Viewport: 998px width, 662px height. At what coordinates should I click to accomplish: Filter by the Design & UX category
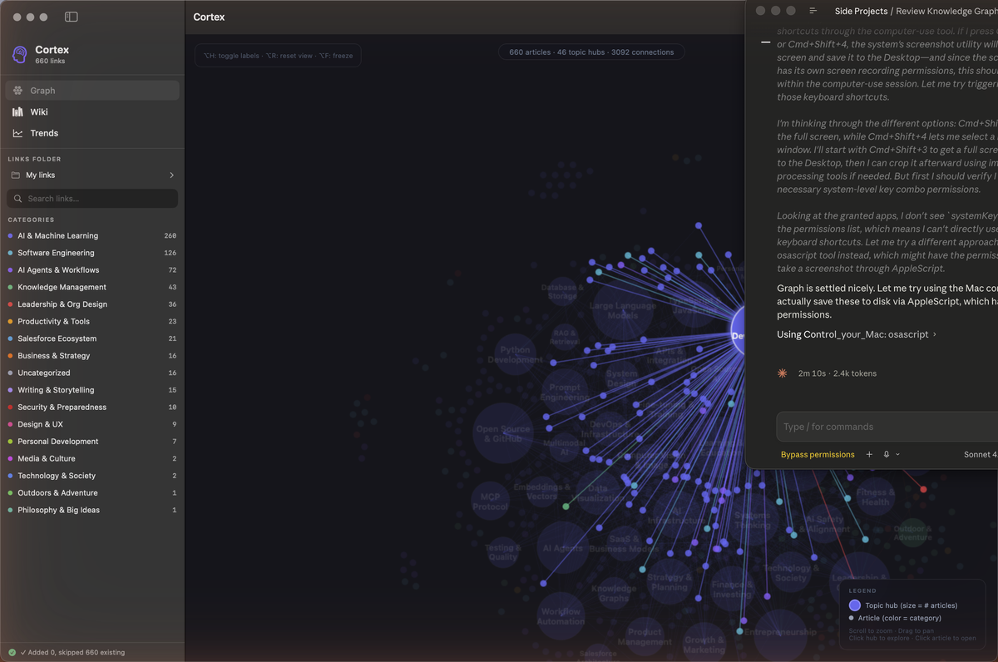click(x=92, y=424)
